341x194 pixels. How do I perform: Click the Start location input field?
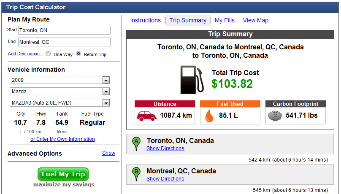[x=64, y=30]
